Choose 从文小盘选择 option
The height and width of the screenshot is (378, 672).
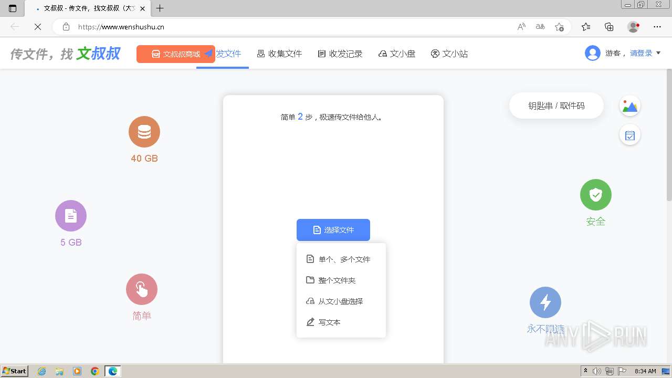click(x=341, y=301)
